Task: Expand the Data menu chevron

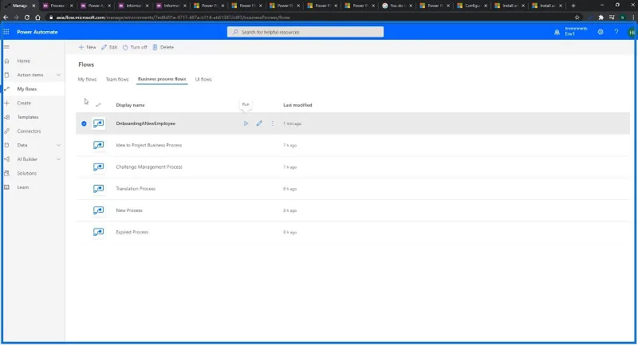Action: [58, 145]
